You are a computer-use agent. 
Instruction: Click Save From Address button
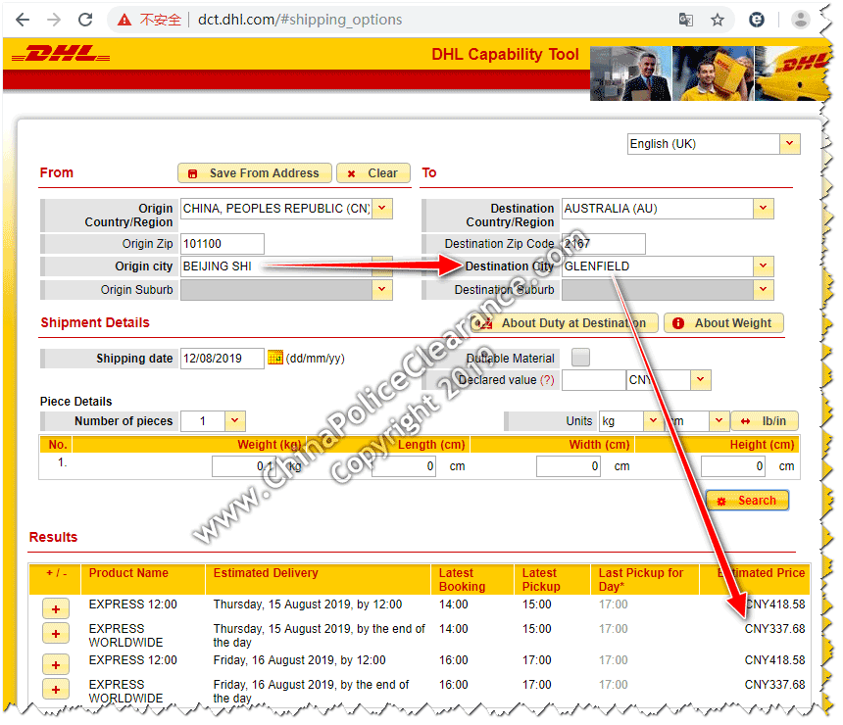255,173
